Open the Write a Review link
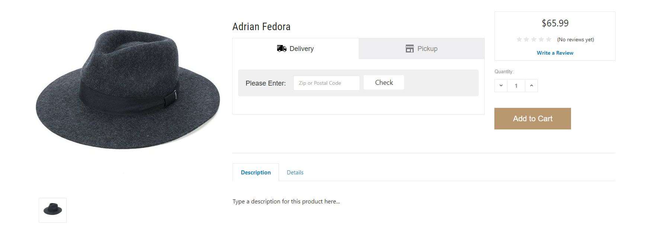 pyautogui.click(x=555, y=53)
